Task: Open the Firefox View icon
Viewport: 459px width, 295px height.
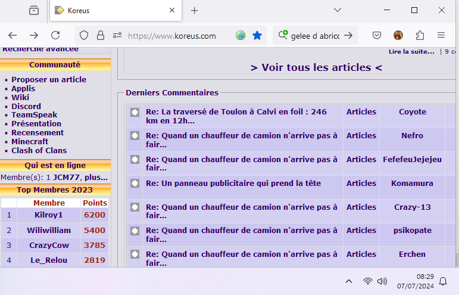Action: coord(34,10)
